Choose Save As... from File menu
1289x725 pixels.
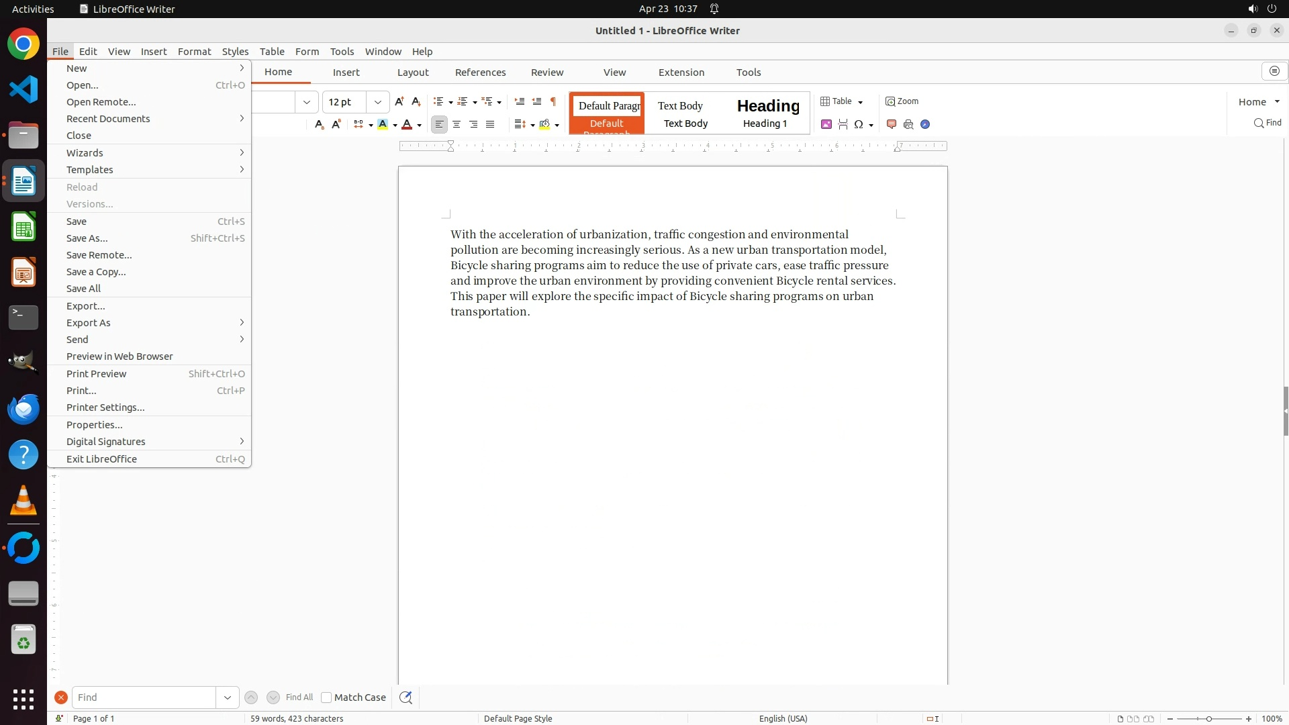point(87,238)
